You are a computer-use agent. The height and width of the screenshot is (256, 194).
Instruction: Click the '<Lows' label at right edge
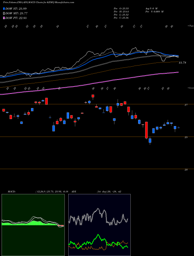pos(191,88)
